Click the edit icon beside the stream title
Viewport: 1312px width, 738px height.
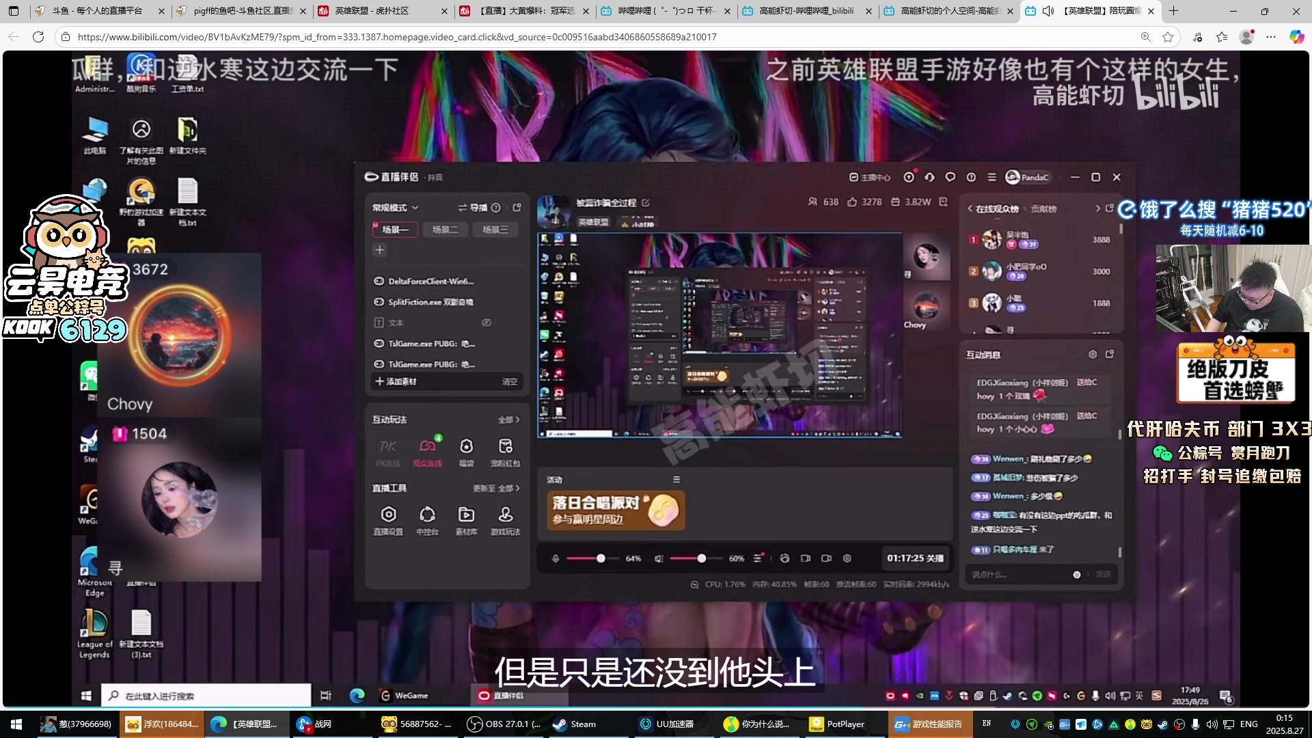(646, 203)
